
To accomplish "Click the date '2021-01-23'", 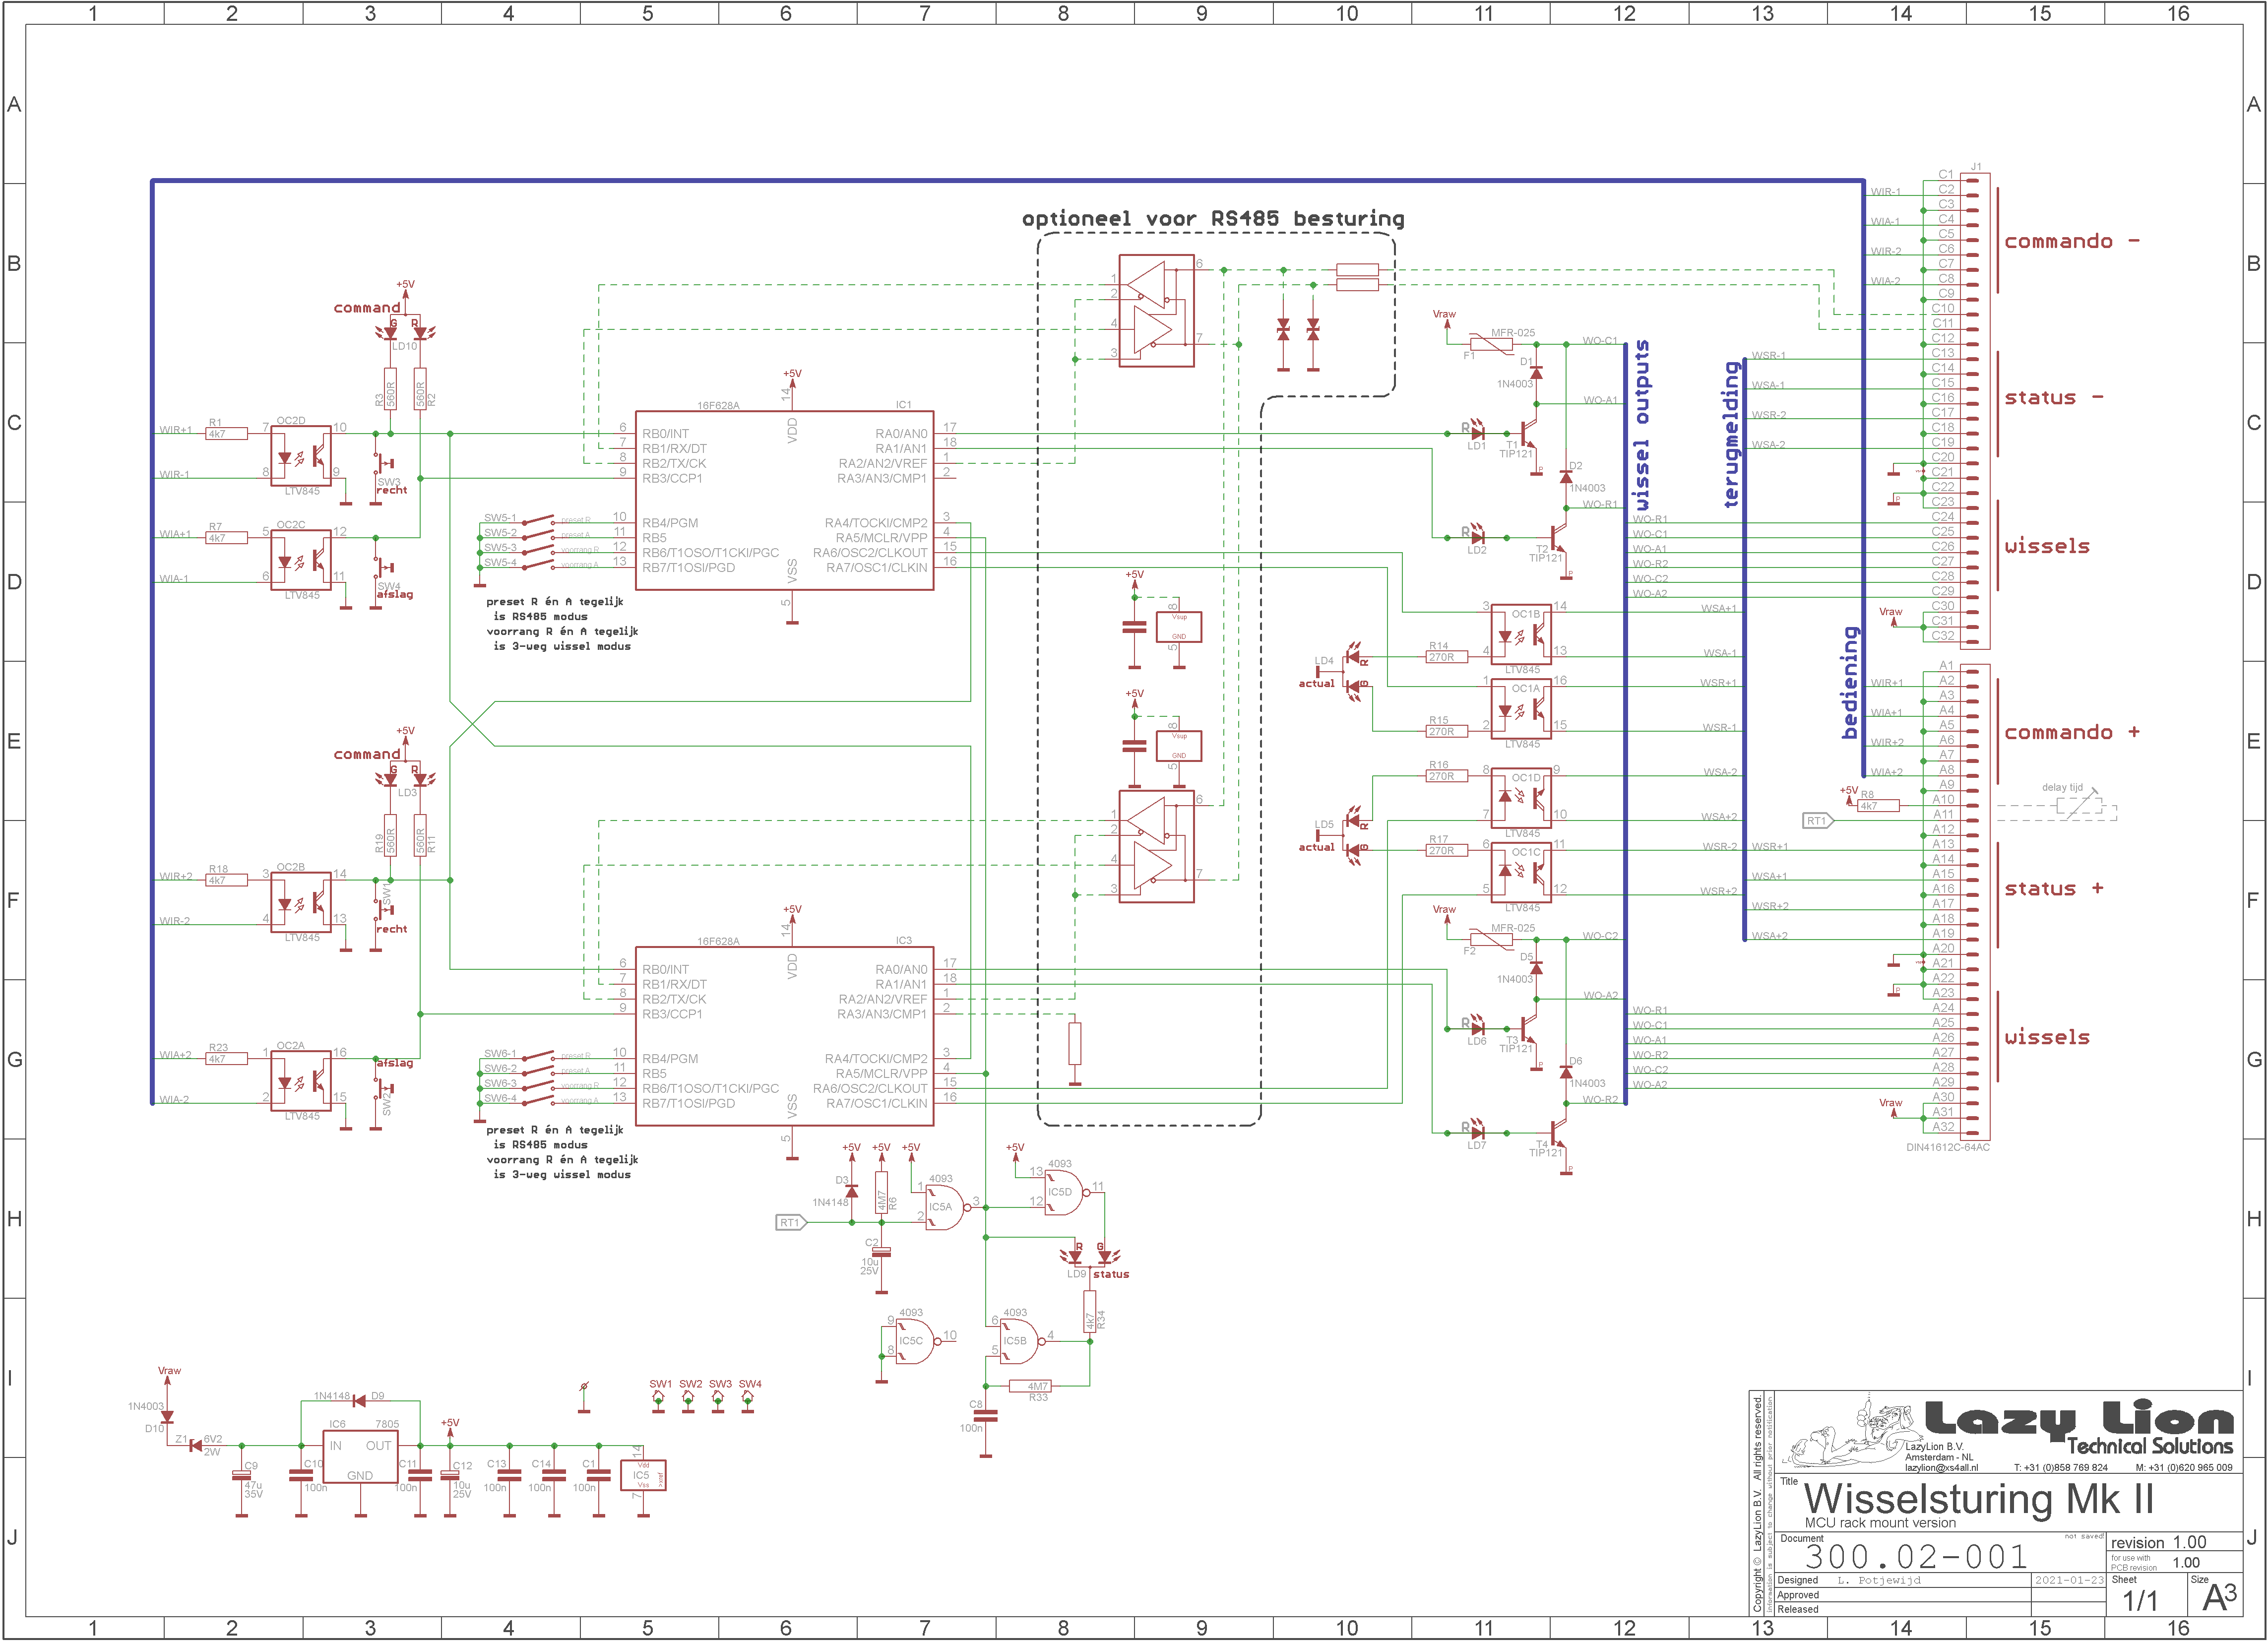I will (x=2069, y=1580).
